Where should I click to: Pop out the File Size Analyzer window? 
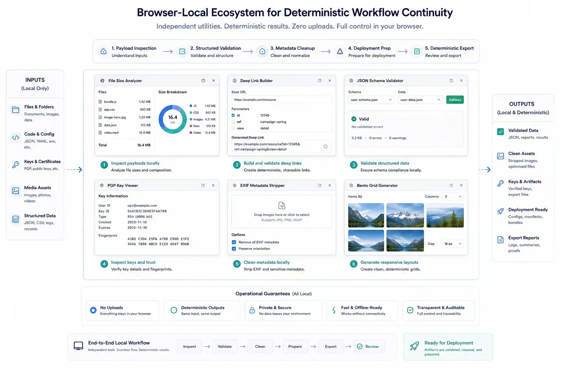click(x=203, y=80)
